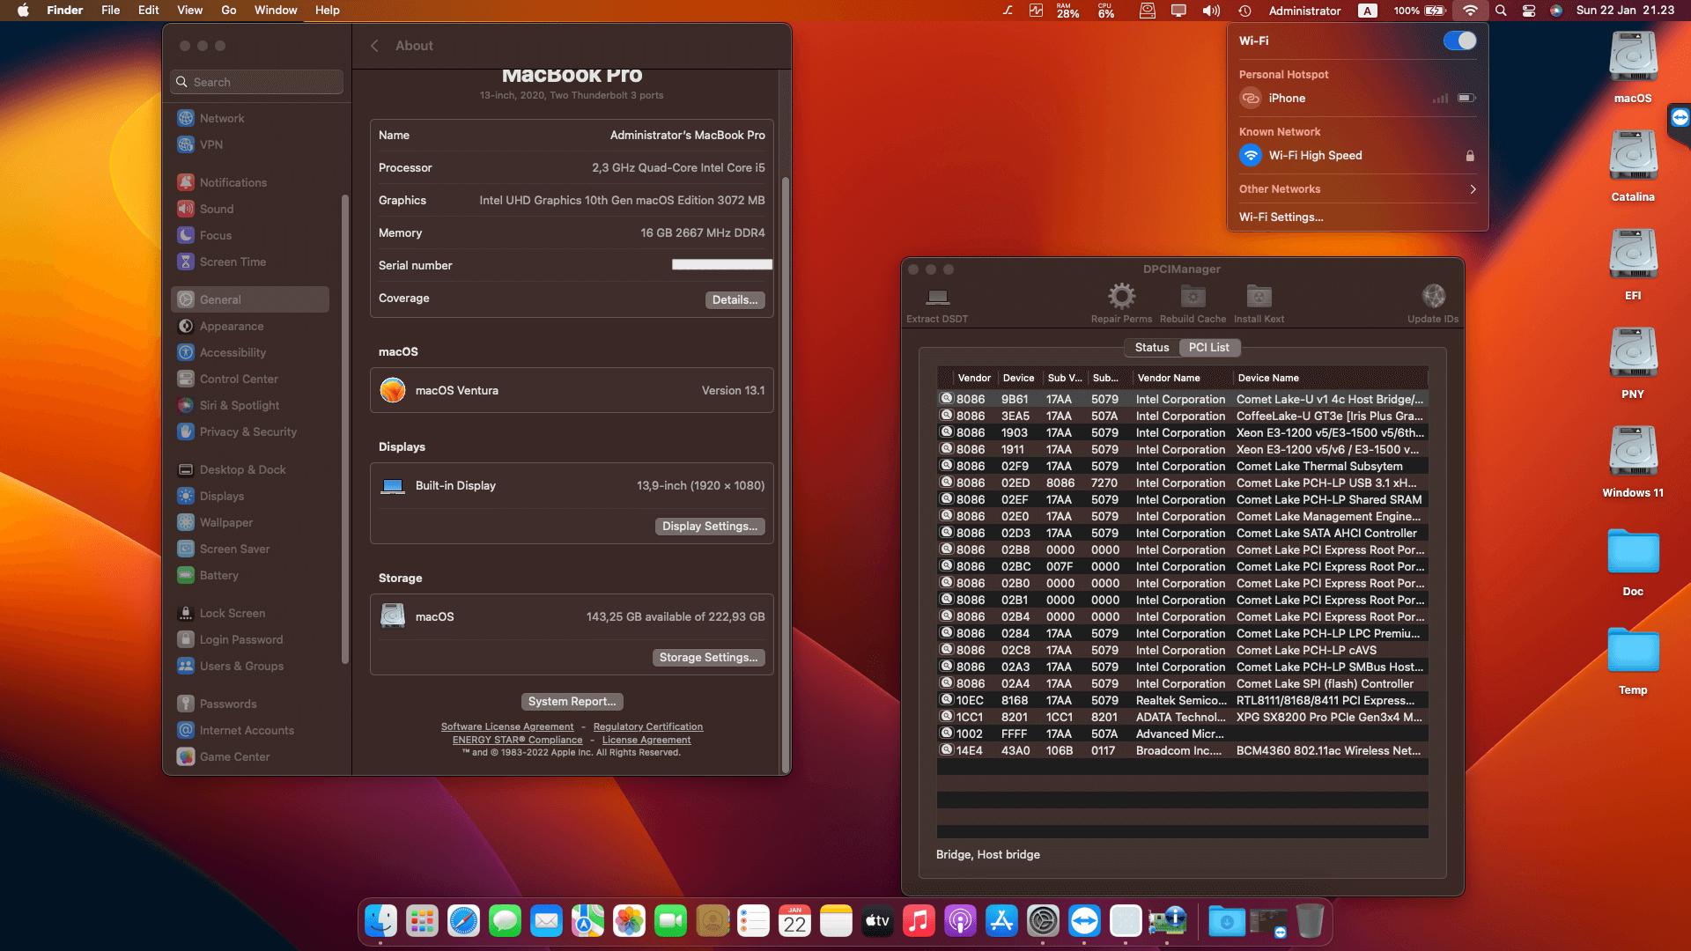Open FaceTime in Dock
Image resolution: width=1691 pixels, height=951 pixels.
pyautogui.click(x=671, y=921)
